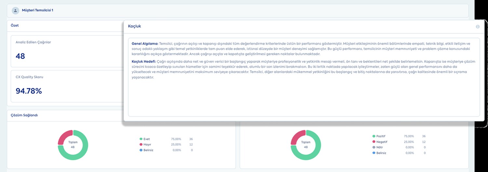Click the Koçluk panel title
The width and height of the screenshot is (488, 172).
[x=134, y=26]
